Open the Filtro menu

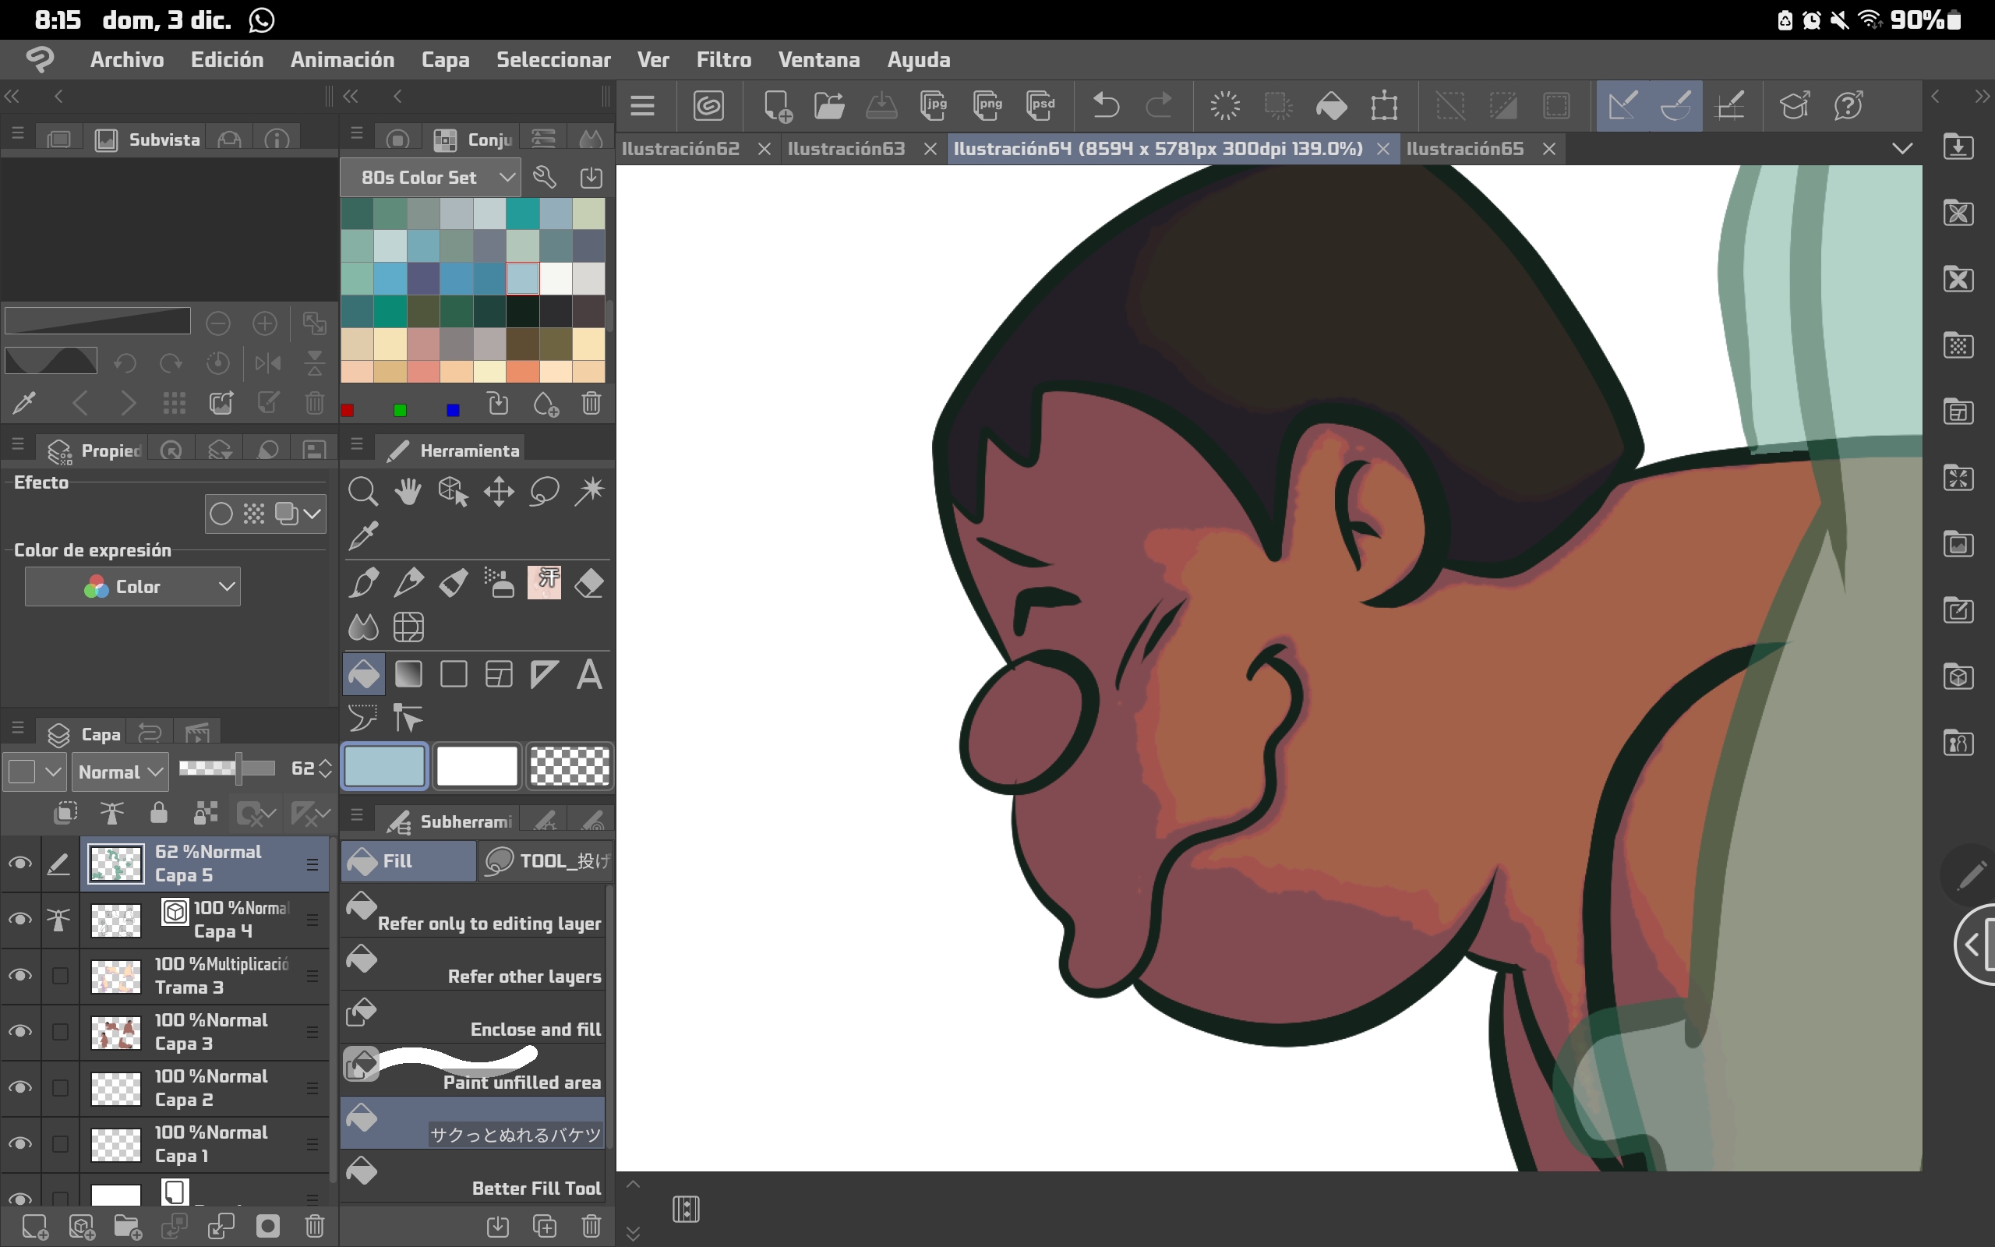point(723,59)
